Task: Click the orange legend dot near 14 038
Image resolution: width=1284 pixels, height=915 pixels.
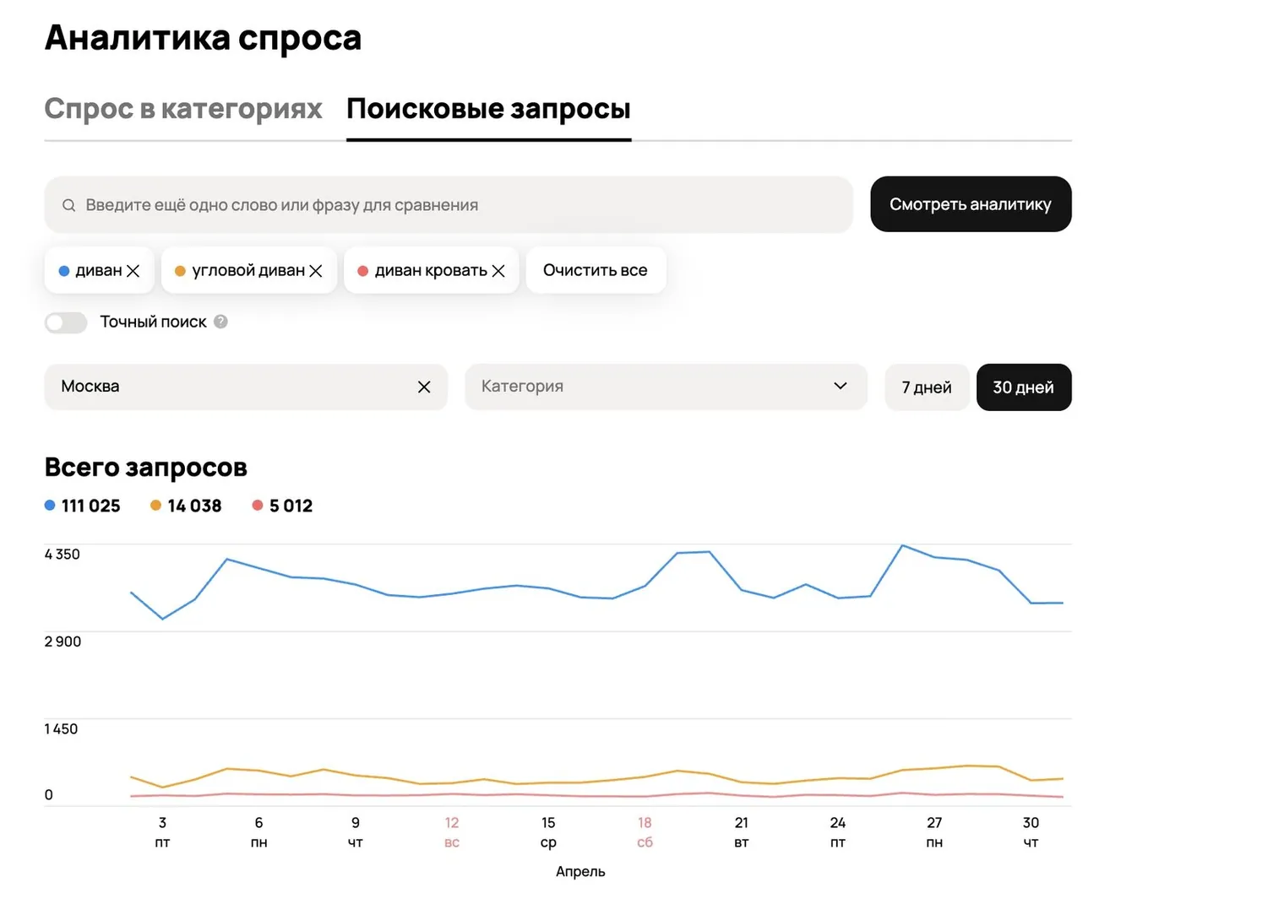Action: [x=155, y=506]
